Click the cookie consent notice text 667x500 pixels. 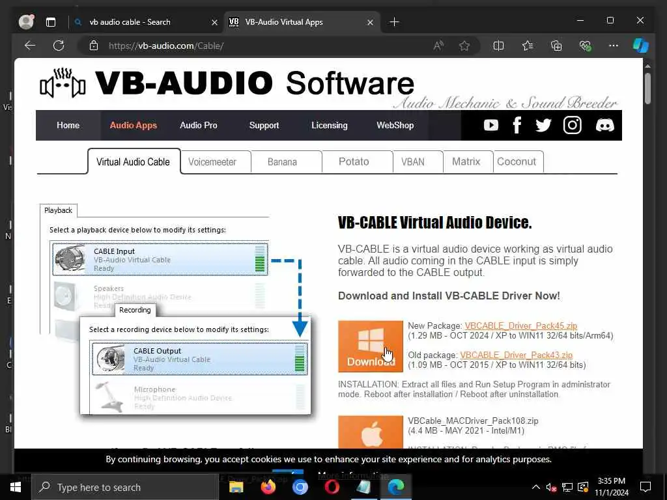pyautogui.click(x=328, y=459)
